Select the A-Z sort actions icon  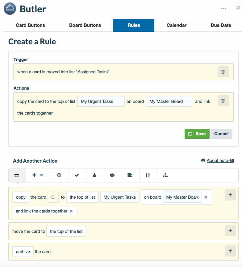pyautogui.click(x=148, y=175)
